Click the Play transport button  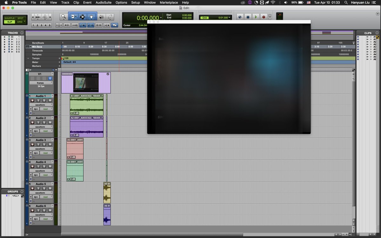pyautogui.click(x=256, y=17)
